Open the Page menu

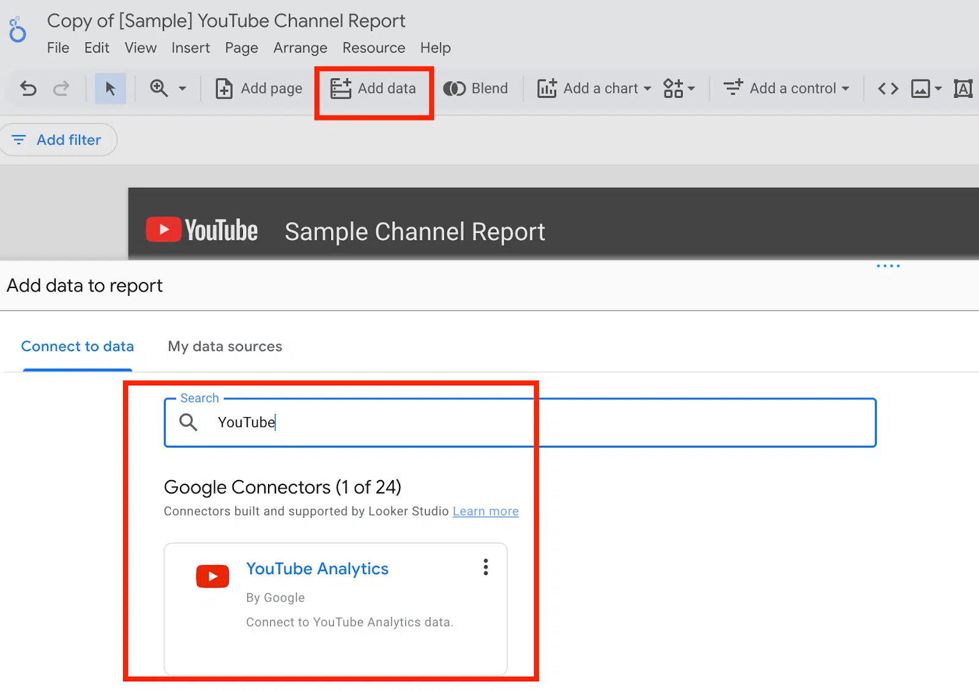coord(241,48)
